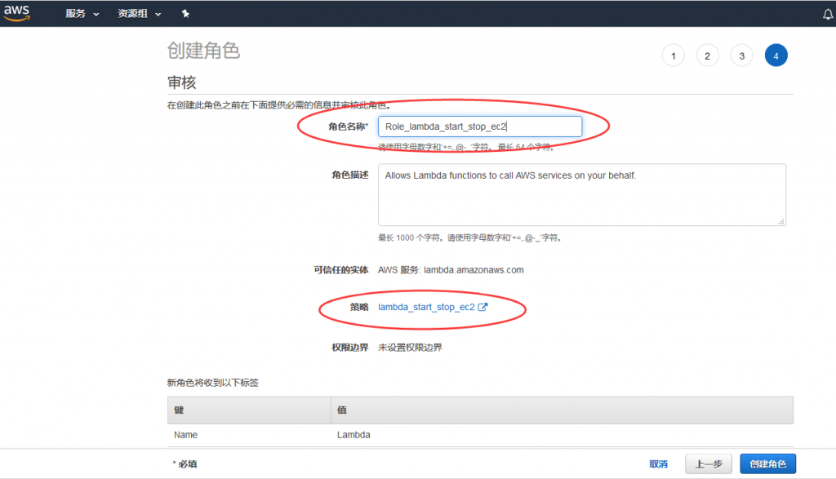
Task: Open the lambda_start_stop_ec2 policy link
Action: 426,308
